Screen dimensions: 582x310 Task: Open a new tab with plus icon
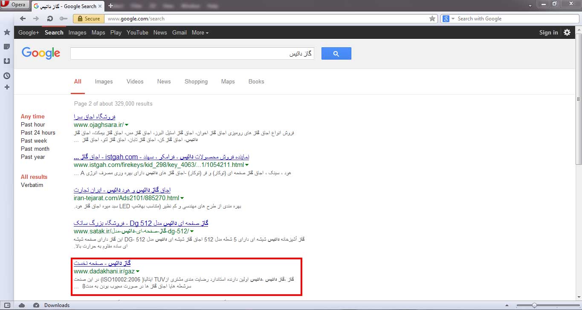pos(111,6)
